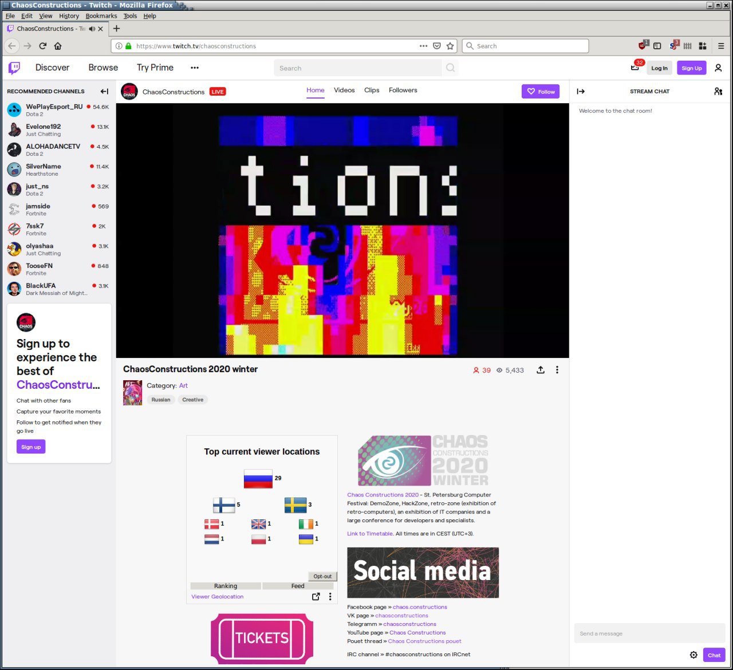Open the Tools menu
Screen dimensions: 733x670
(130, 16)
